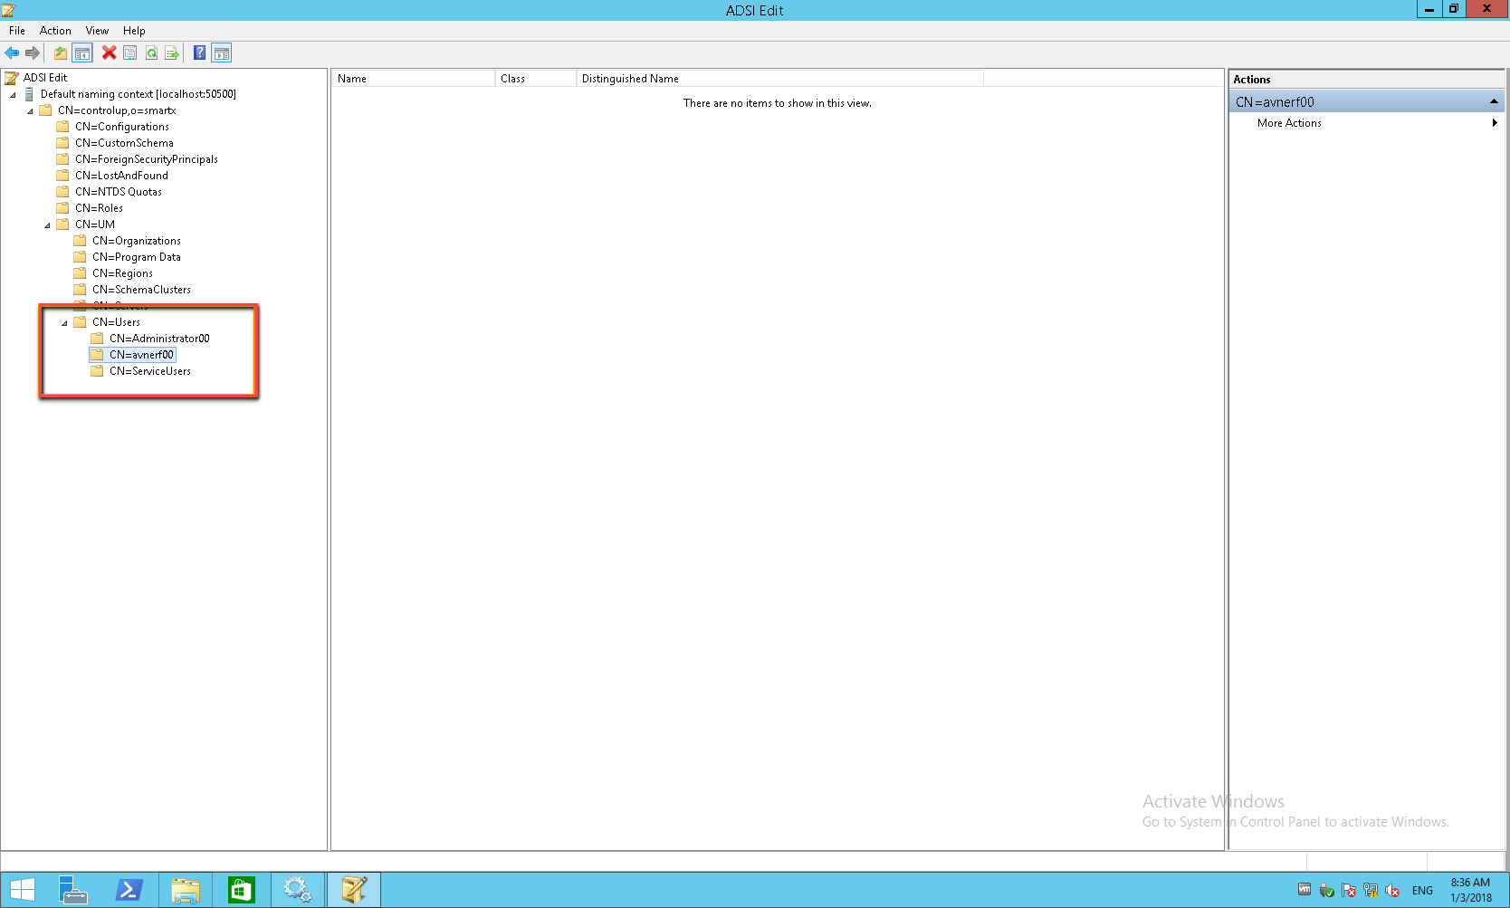Open the Action menu
The width and height of the screenshot is (1510, 908).
[55, 31]
